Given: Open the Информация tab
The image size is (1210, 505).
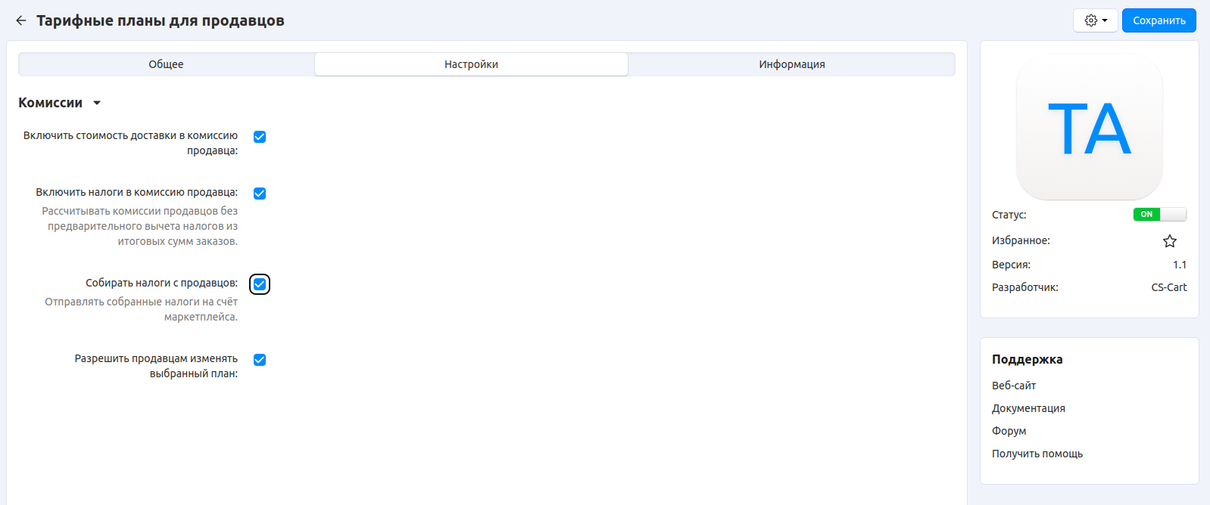Looking at the screenshot, I should pos(791,64).
